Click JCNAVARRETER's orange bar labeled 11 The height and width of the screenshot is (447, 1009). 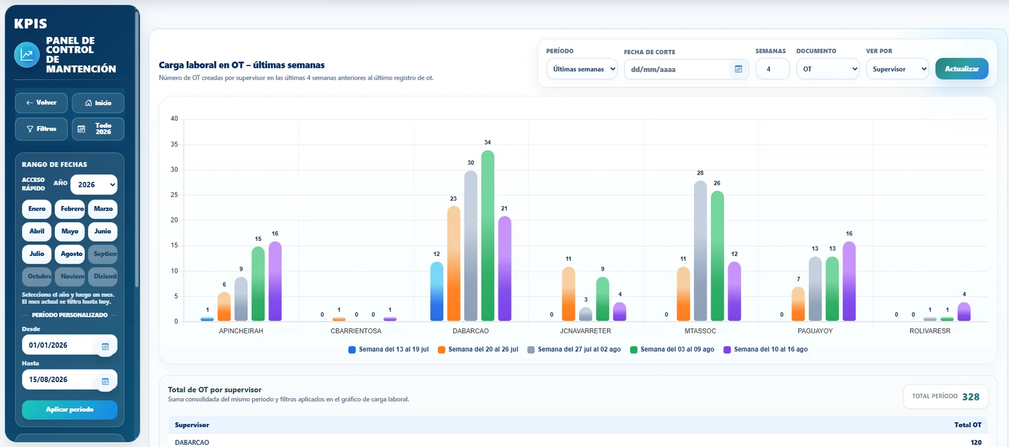click(x=568, y=294)
